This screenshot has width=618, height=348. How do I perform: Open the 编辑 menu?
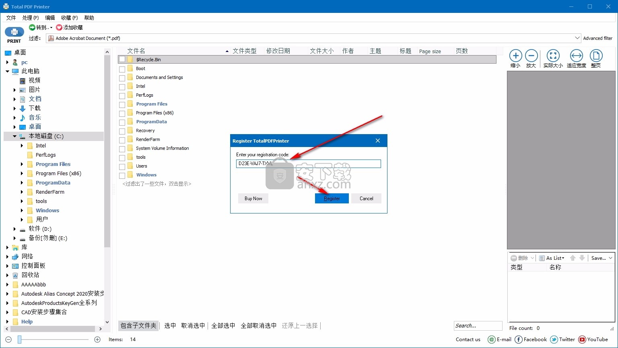tap(50, 18)
